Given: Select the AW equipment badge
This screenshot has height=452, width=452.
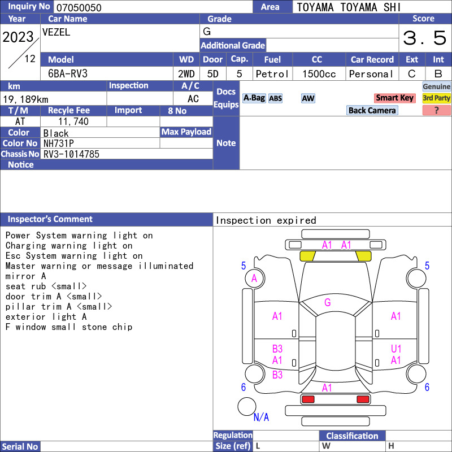Looking at the screenshot, I should [308, 98].
